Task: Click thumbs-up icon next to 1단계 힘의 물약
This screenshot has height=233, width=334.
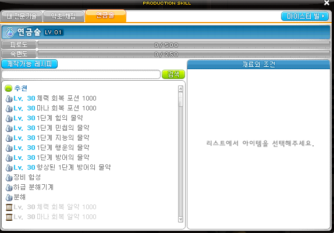Action: [9, 119]
